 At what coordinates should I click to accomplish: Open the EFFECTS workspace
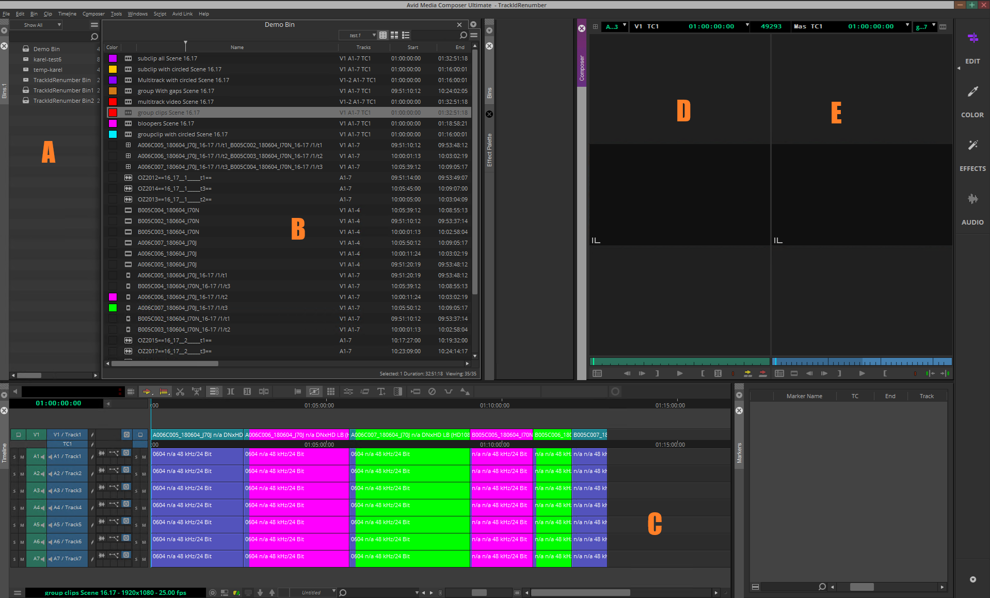(972, 155)
